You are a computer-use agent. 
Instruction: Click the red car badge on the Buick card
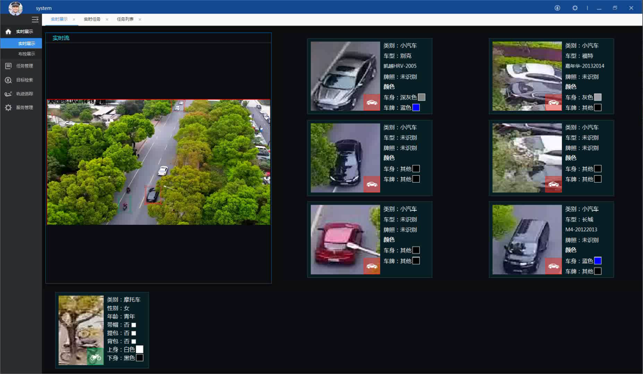(x=371, y=102)
